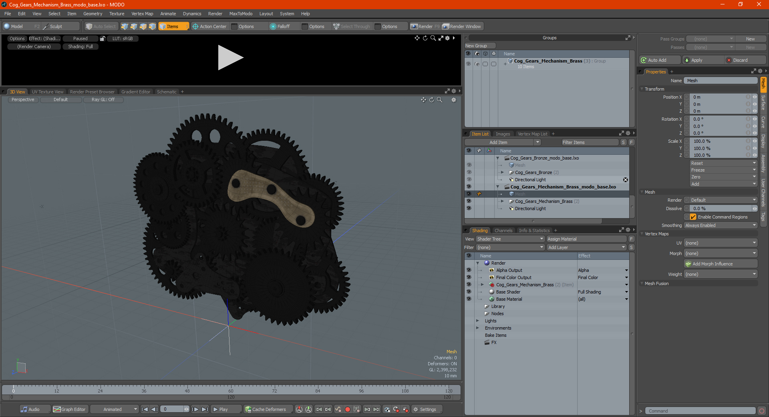769x417 pixels.
Task: Click the red record keyframe button
Action: point(347,409)
